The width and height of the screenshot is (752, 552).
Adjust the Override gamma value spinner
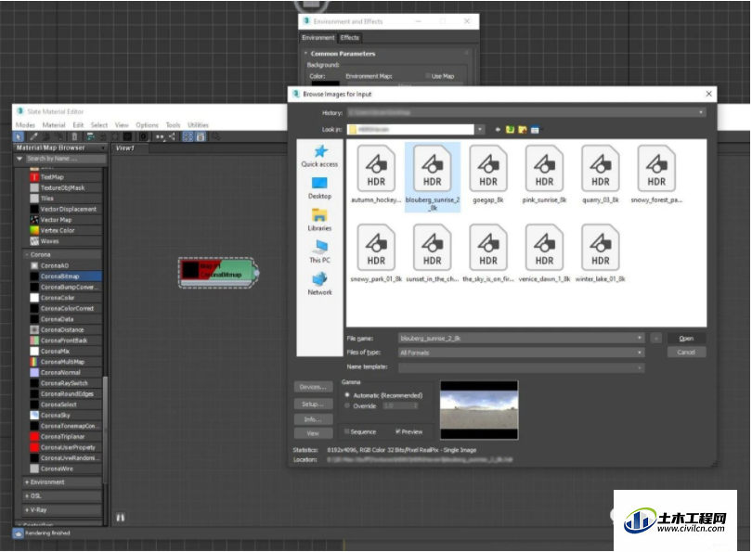[x=416, y=405]
